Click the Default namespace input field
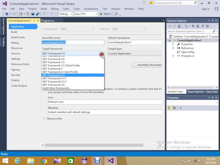The image size is (220, 165). coord(134,42)
